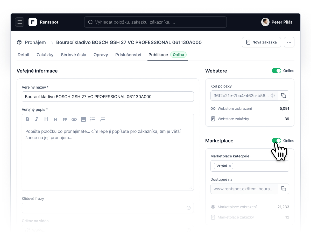
Task: Add a bulleted list in editor
Action: (93, 119)
